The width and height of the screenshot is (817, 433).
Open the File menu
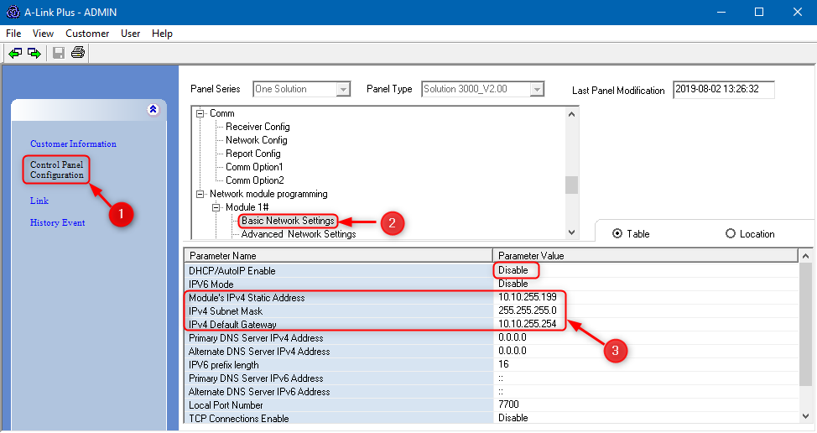(13, 34)
